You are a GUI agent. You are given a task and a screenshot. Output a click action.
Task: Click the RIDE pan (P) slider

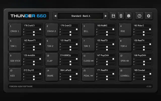click(144, 32)
